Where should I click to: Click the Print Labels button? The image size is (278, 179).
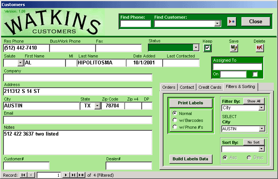[190, 103]
